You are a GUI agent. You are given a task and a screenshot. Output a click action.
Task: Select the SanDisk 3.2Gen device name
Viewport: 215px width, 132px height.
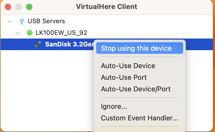point(69,44)
